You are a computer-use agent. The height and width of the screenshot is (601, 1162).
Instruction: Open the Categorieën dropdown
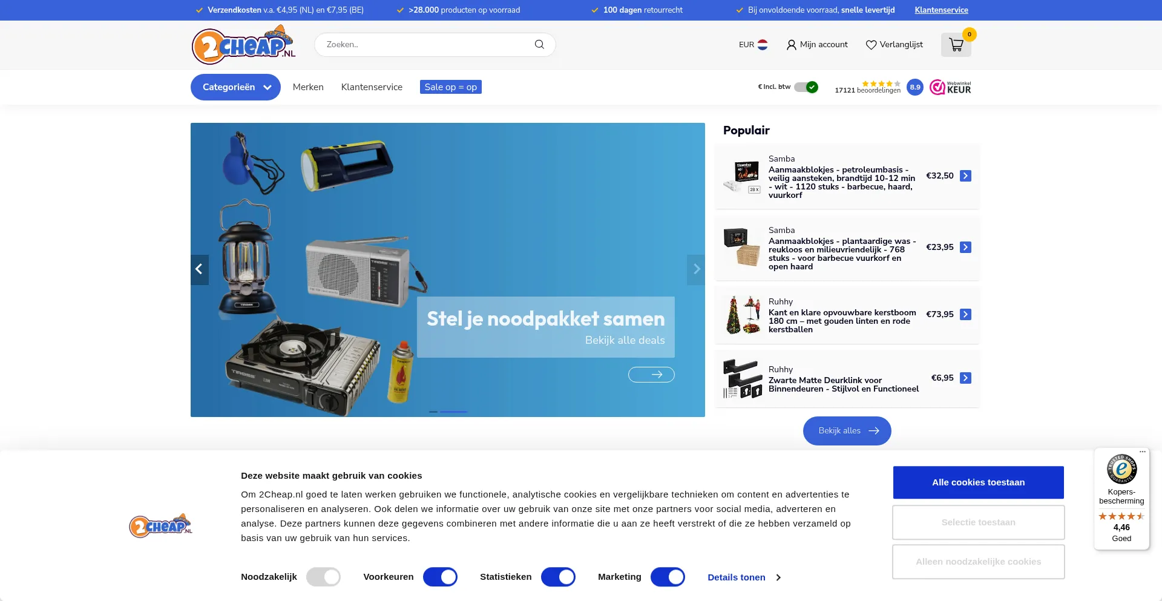tap(235, 87)
